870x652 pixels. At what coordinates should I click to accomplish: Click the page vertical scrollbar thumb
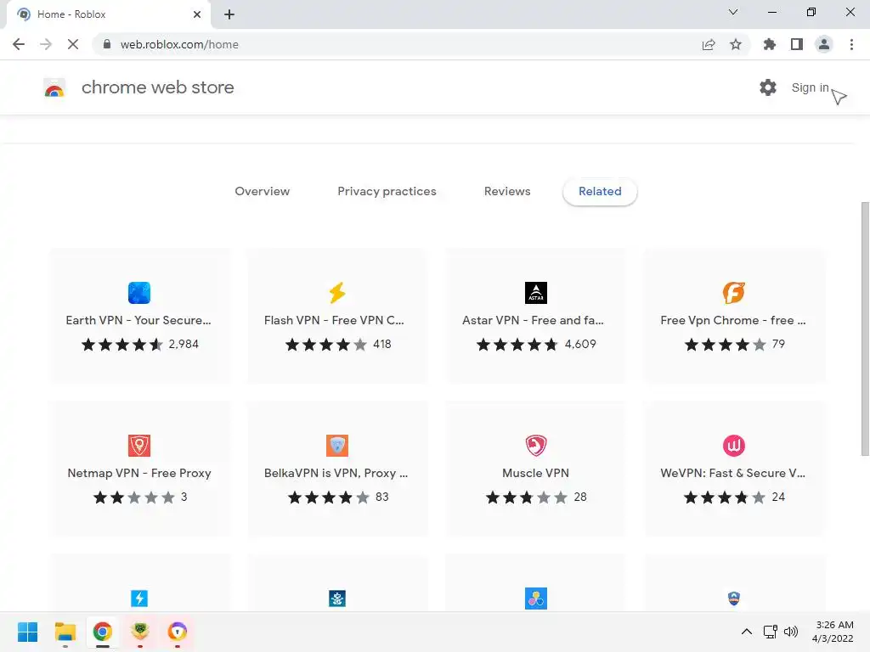(865, 329)
